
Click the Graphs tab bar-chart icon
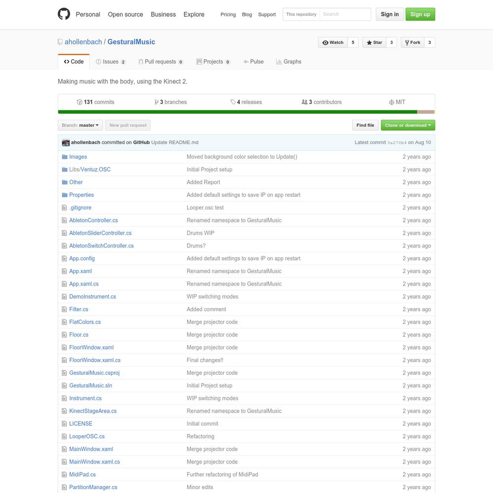pos(279,62)
